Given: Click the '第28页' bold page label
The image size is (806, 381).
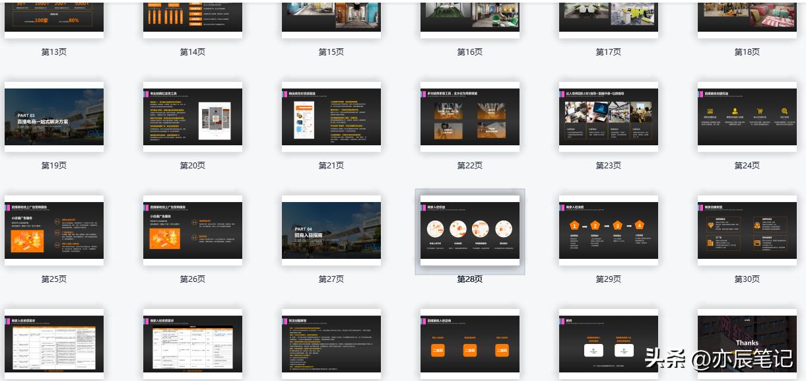Looking at the screenshot, I should [x=470, y=279].
